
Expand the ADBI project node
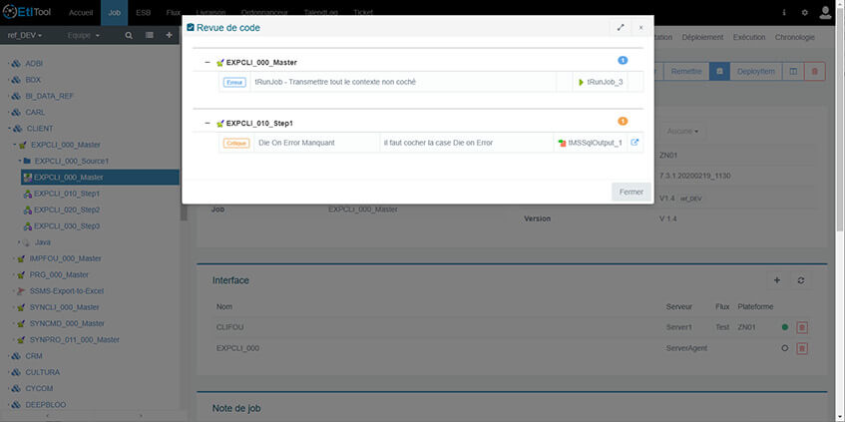(9, 64)
